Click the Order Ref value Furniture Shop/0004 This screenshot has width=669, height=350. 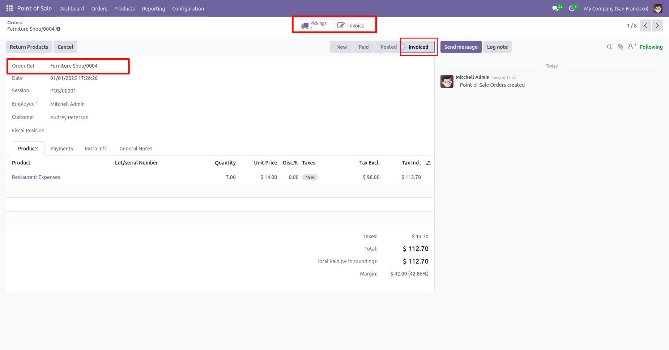click(x=74, y=66)
